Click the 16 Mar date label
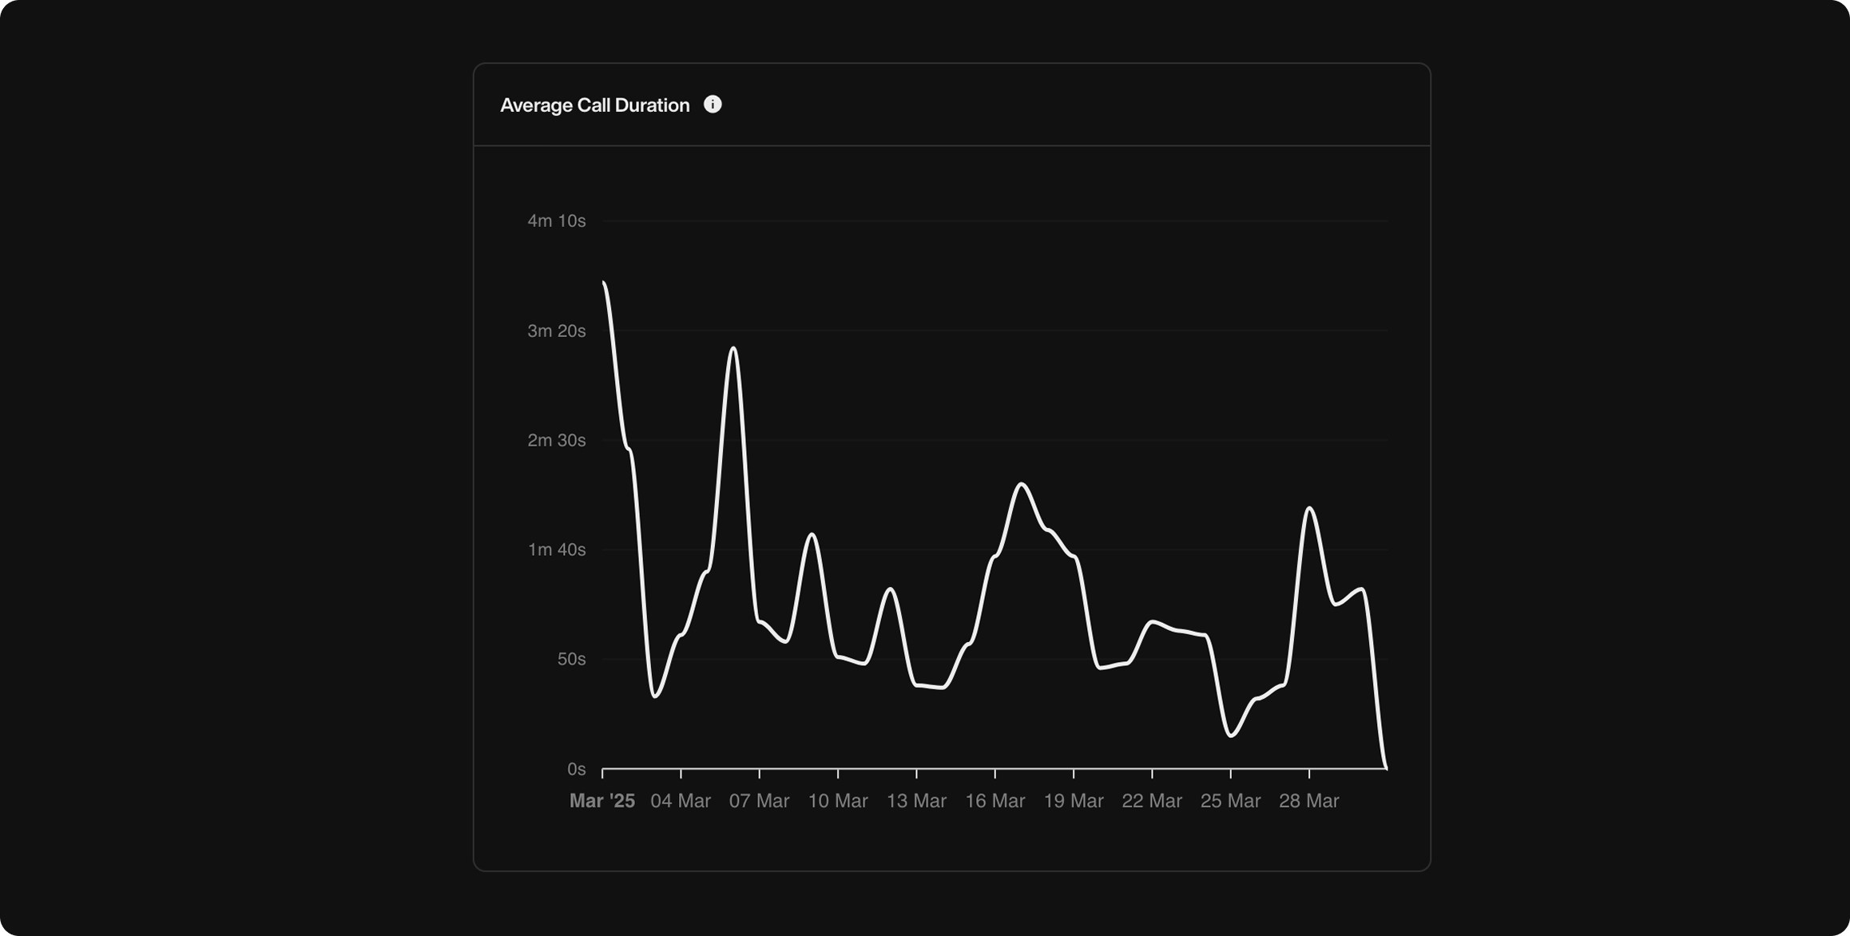The width and height of the screenshot is (1850, 936). (x=998, y=800)
